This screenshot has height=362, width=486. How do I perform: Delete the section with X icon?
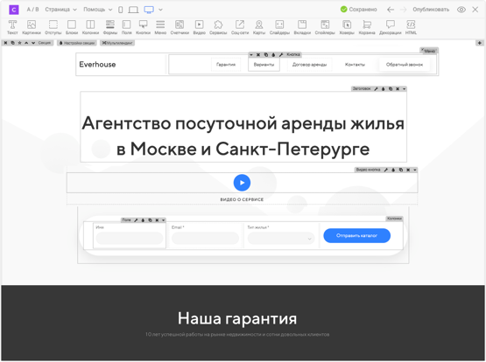pos(5,43)
